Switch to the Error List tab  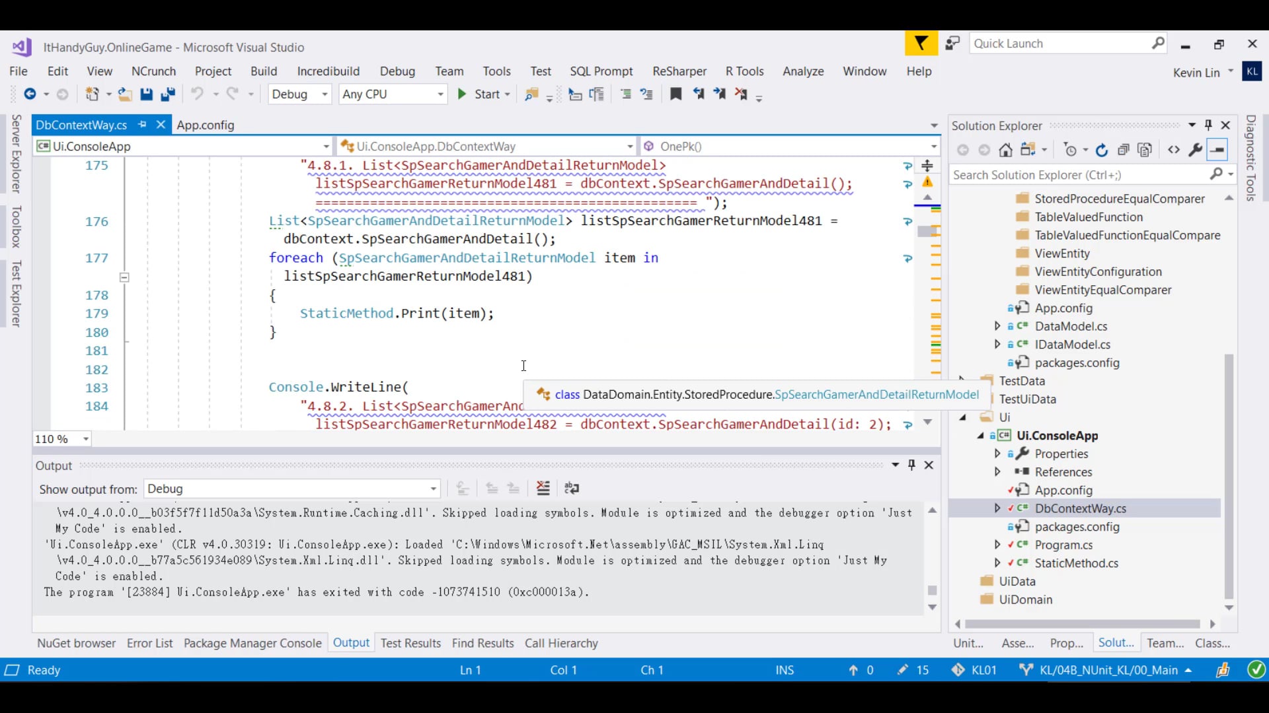[x=149, y=643]
